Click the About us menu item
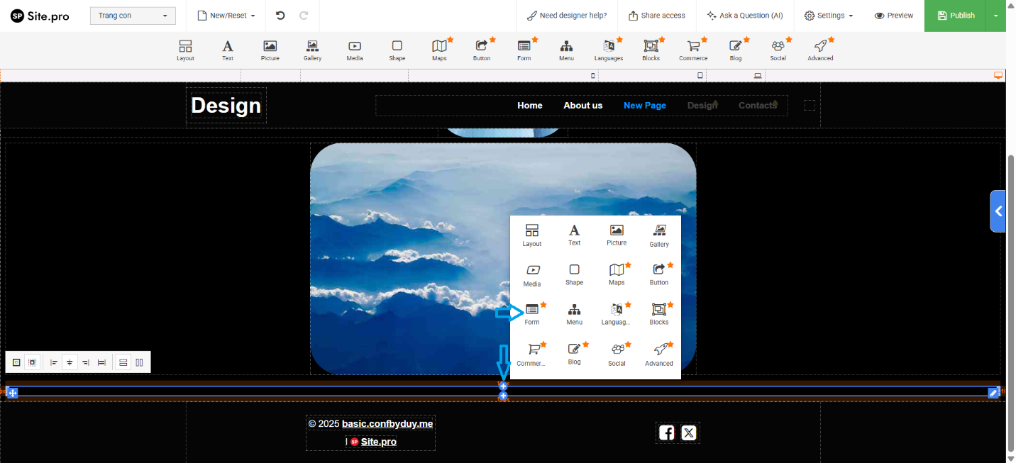Viewport: 1016px width, 463px height. (582, 106)
